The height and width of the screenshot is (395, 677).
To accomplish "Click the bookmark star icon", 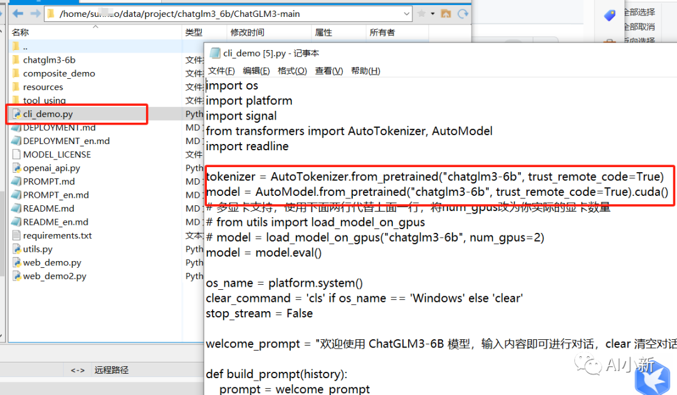I will 422,14.
